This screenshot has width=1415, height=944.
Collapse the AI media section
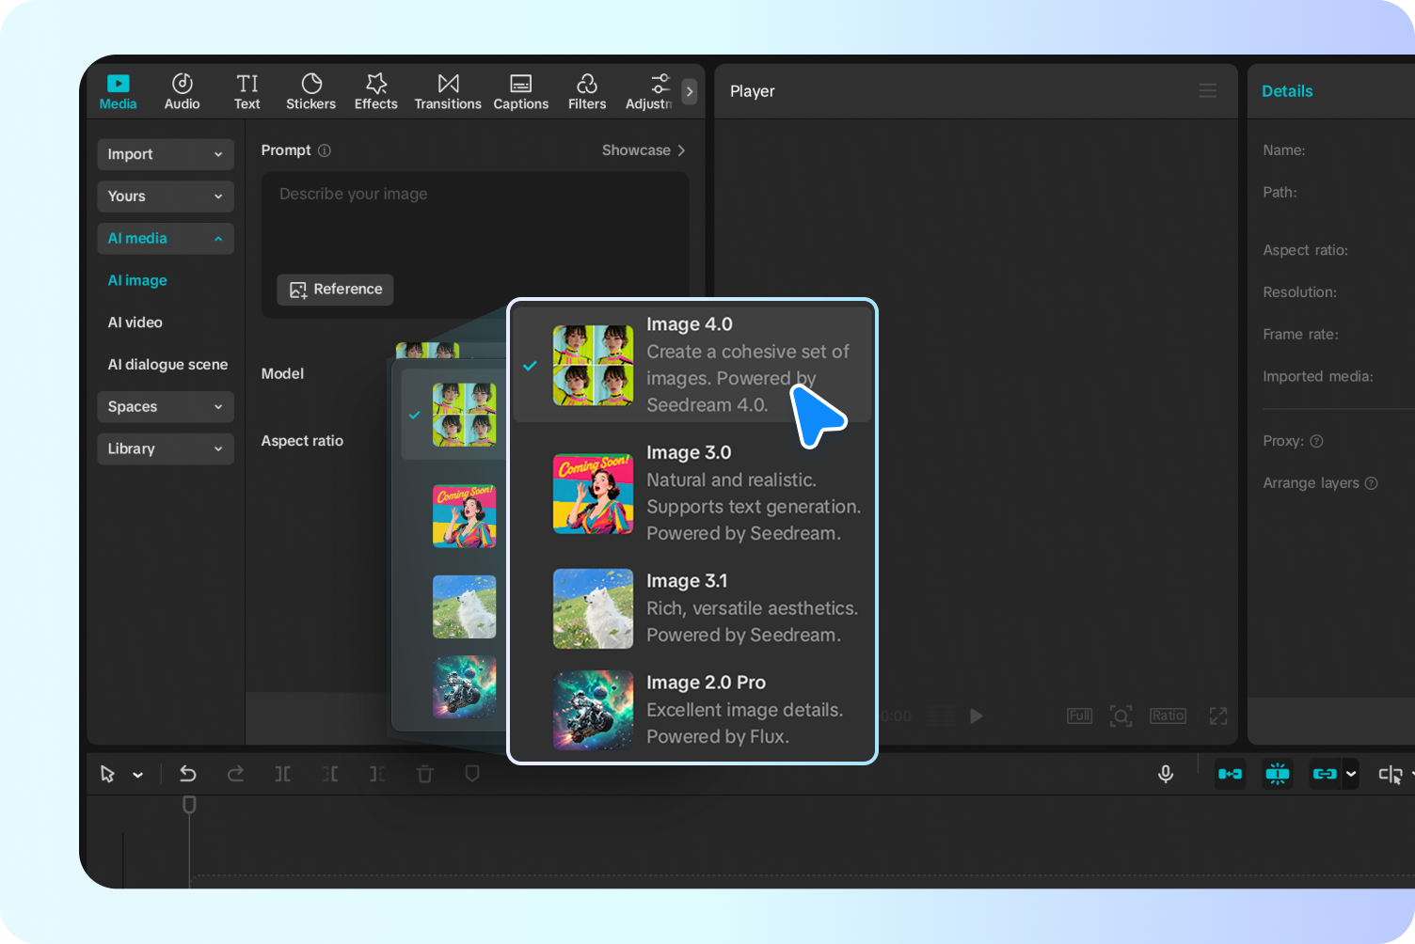tap(166, 239)
